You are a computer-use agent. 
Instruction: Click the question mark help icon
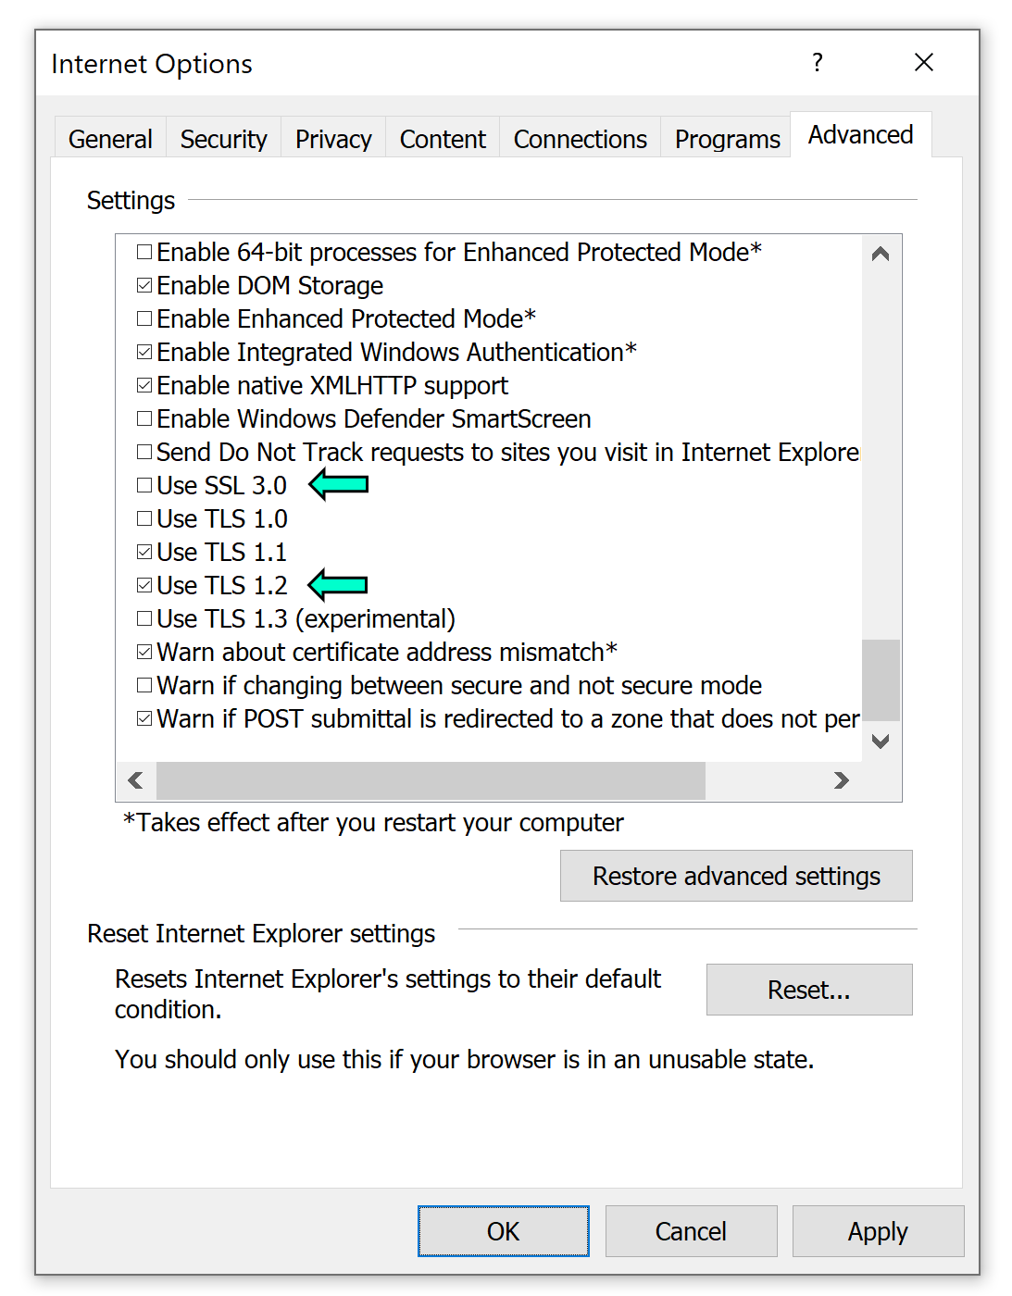[x=817, y=63]
